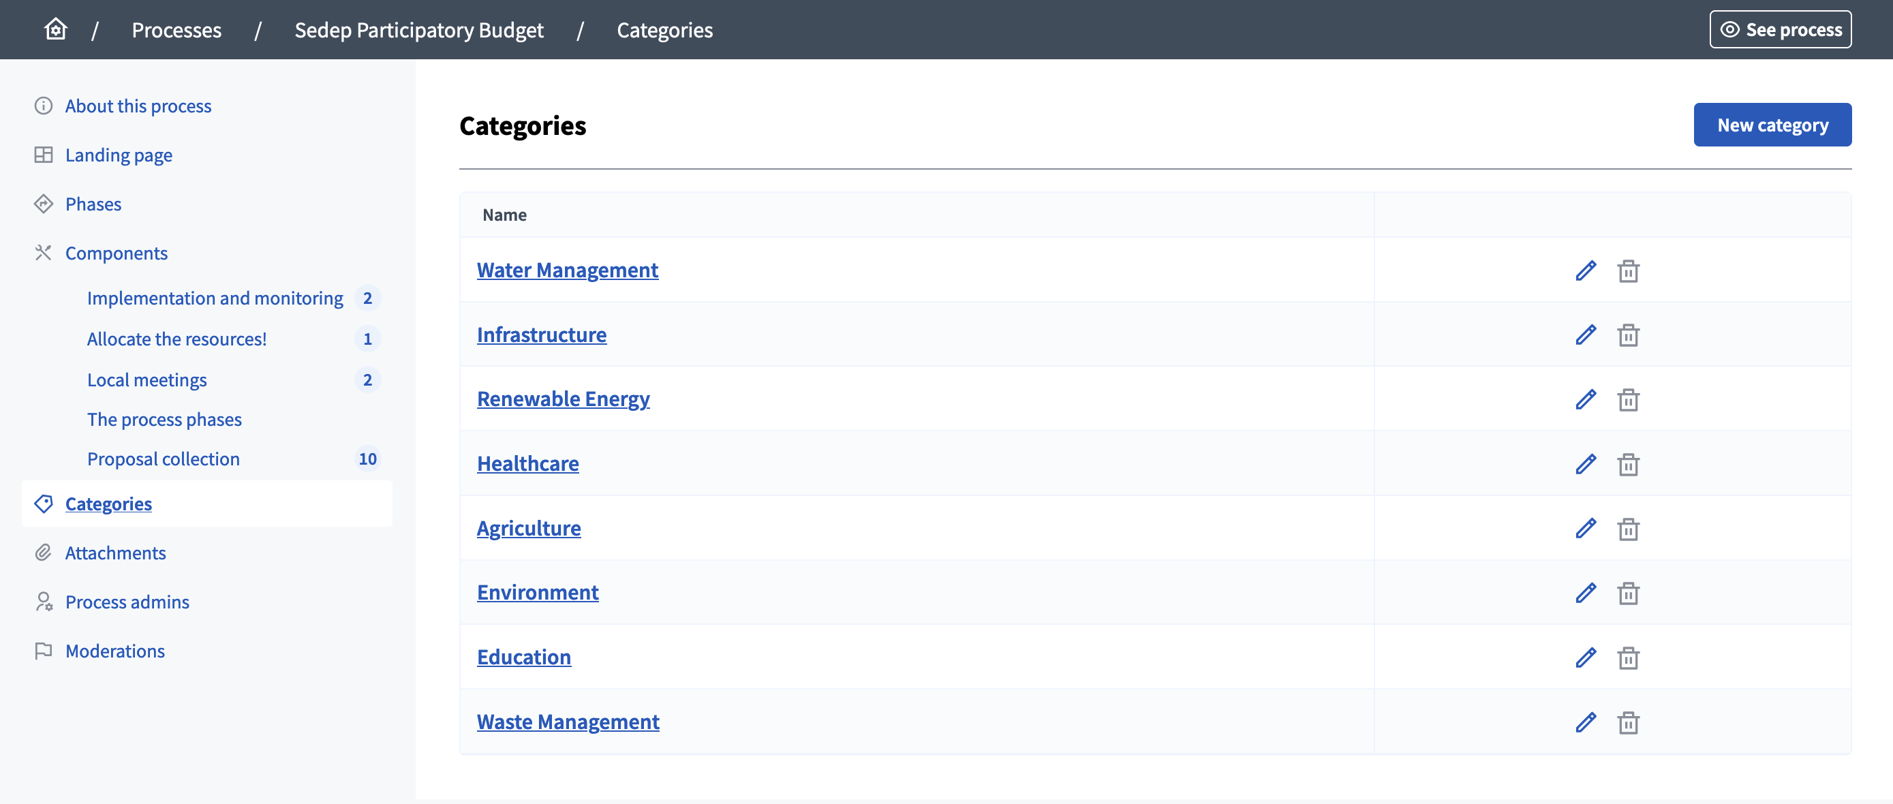Viewport: 1893px width, 804px height.
Task: Click the Phases diamond icon
Action: [x=44, y=204]
